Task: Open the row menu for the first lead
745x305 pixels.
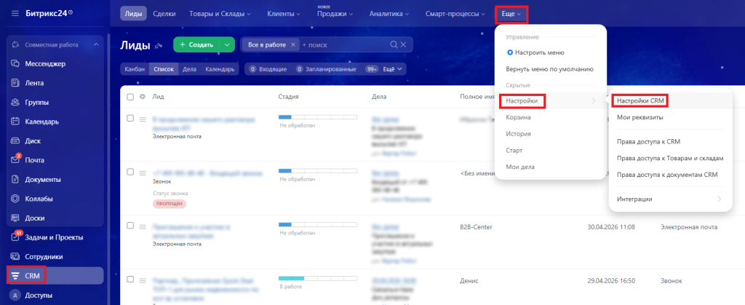Action: tap(143, 118)
